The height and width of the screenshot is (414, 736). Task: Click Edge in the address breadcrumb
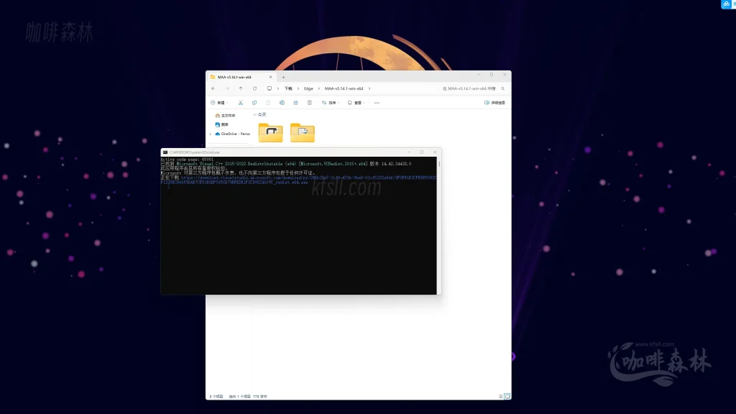[308, 88]
